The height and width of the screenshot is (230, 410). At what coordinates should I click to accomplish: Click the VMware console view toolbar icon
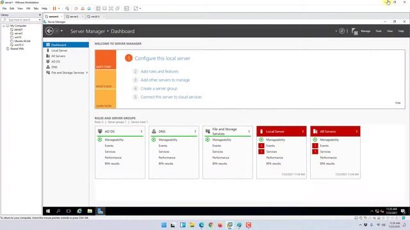pyautogui.click(x=127, y=8)
